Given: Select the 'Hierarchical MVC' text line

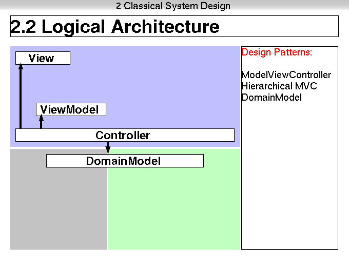Looking at the screenshot, I should [279, 86].
